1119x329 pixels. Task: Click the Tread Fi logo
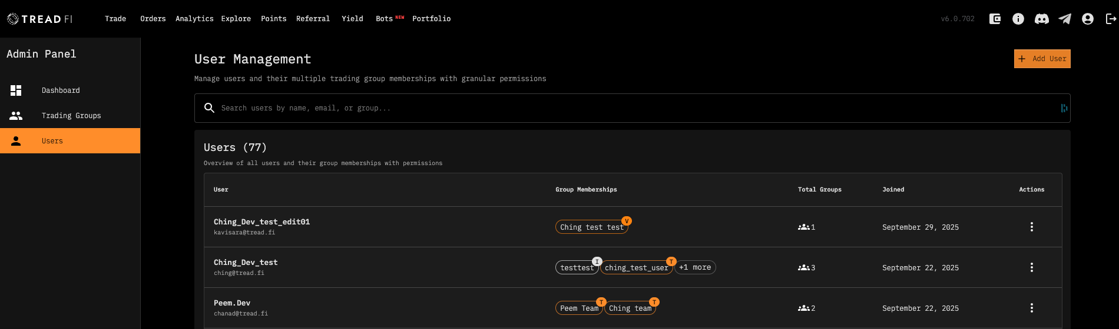coord(39,19)
